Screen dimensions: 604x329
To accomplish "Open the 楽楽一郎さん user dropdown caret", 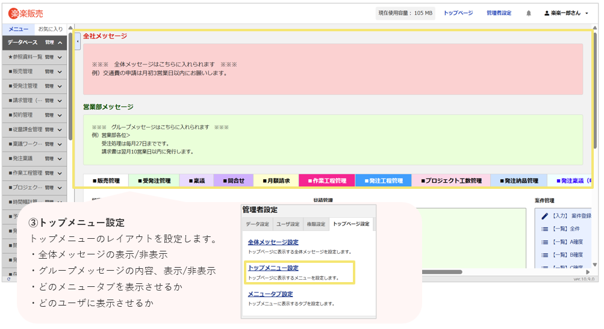I will [x=587, y=13].
